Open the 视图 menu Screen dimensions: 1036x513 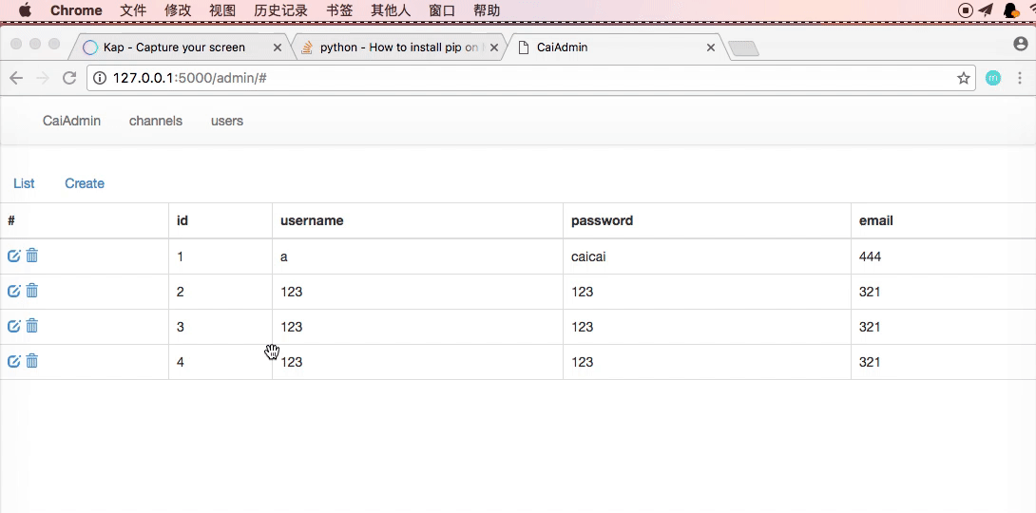point(222,10)
